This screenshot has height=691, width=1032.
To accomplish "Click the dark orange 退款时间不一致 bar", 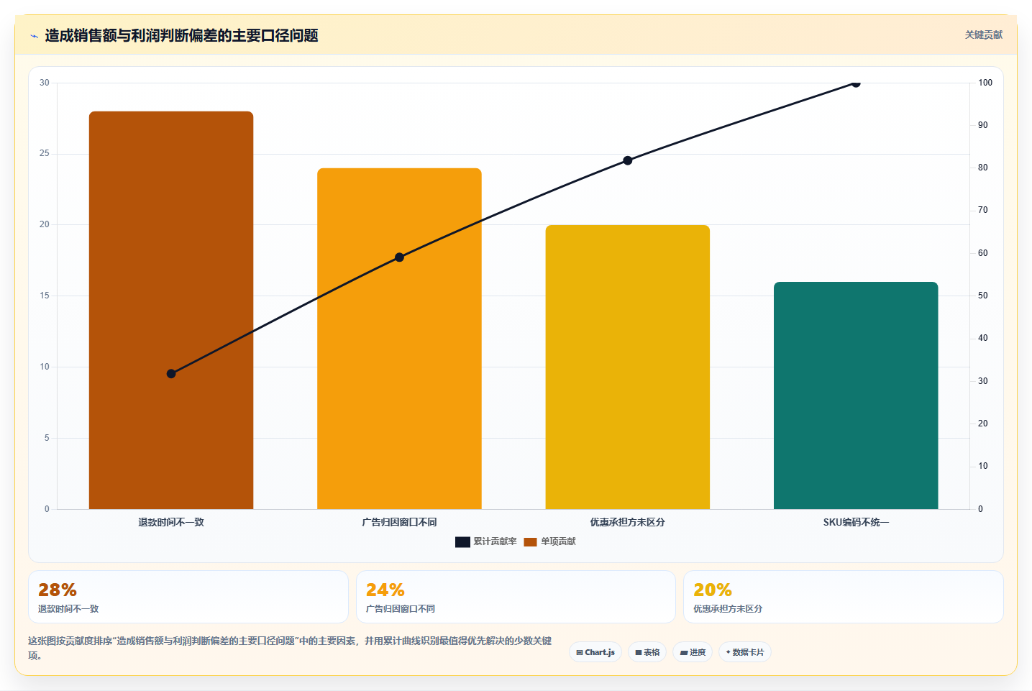I will [x=171, y=310].
